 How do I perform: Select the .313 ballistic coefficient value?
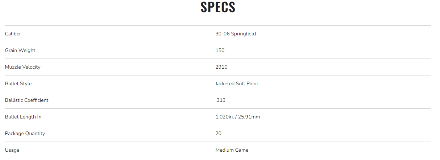click(x=220, y=100)
